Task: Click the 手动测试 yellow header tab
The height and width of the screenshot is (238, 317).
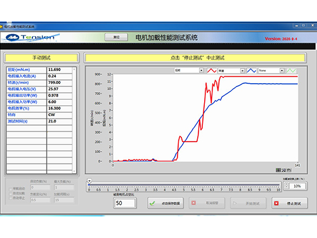Action: coord(41,58)
